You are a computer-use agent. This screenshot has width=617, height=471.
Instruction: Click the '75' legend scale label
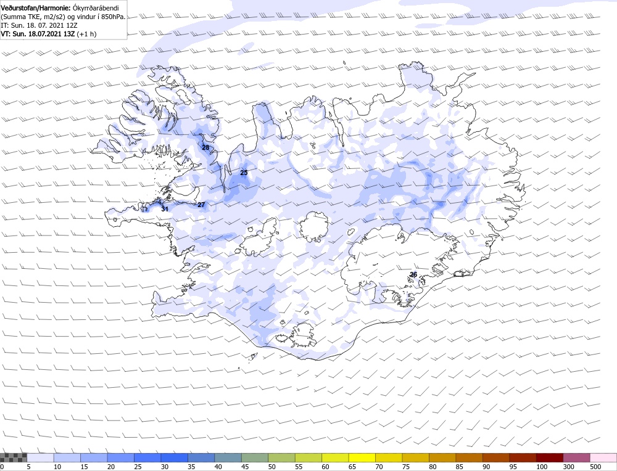pos(406,467)
